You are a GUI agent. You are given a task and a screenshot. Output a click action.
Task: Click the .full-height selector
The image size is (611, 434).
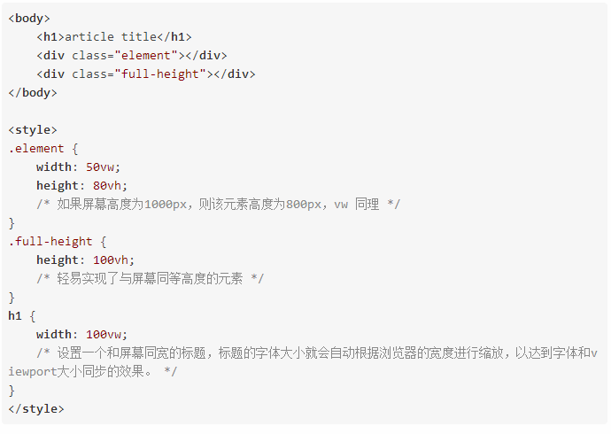tap(50, 242)
